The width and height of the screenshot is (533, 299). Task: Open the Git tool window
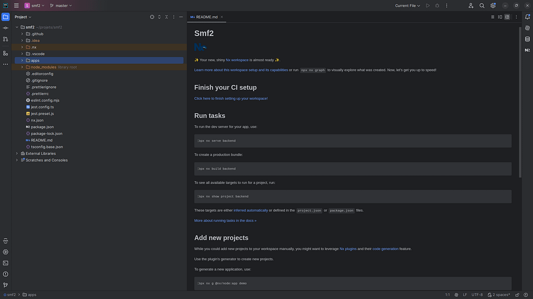pyautogui.click(x=5, y=285)
